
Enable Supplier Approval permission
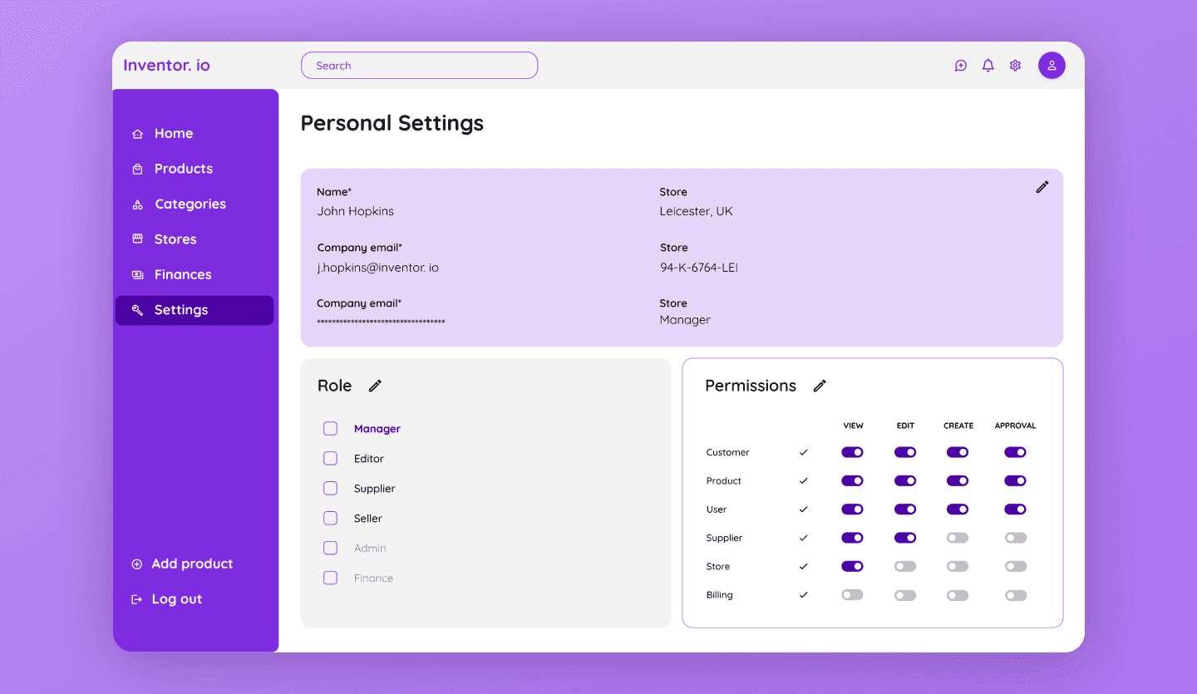[x=1015, y=538]
